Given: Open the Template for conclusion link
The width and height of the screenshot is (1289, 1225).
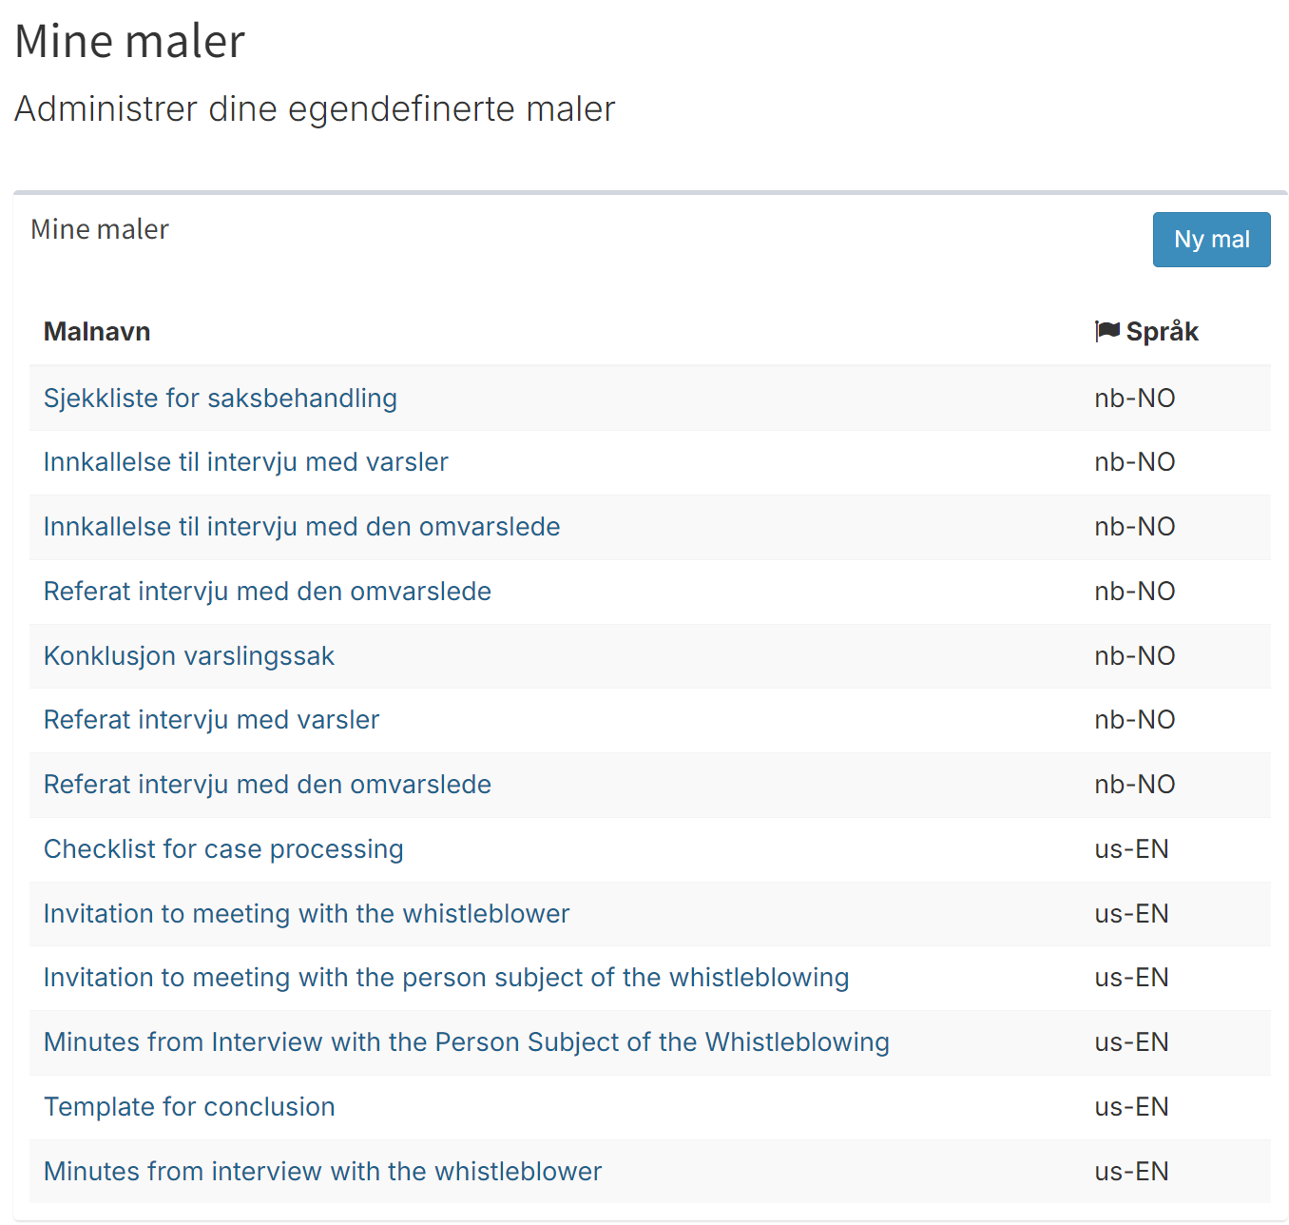Looking at the screenshot, I should 189,1107.
